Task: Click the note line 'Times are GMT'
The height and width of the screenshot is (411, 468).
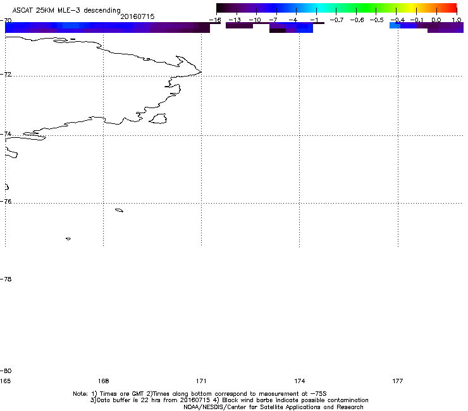Action: [122, 394]
